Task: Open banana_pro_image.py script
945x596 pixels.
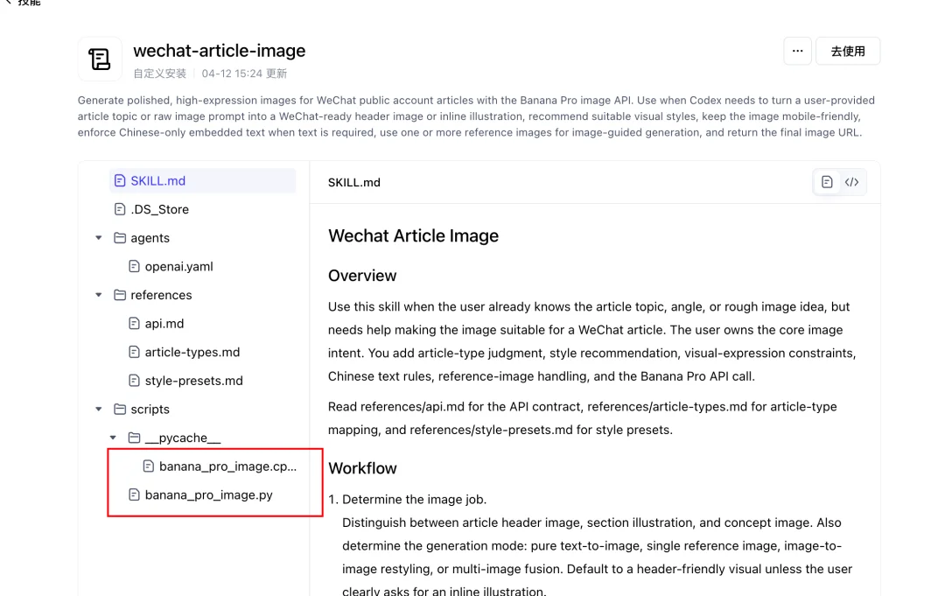Action: tap(208, 494)
